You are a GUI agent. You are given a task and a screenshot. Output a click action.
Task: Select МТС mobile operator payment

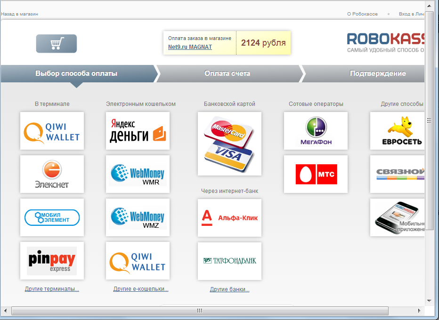click(316, 174)
